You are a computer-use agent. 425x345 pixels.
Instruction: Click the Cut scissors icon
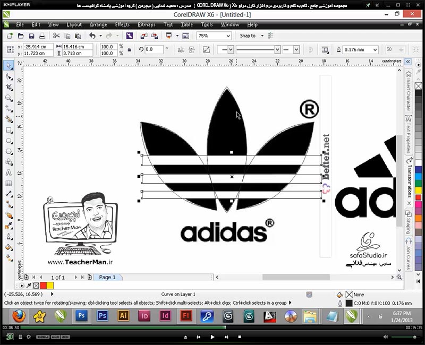[56, 36]
